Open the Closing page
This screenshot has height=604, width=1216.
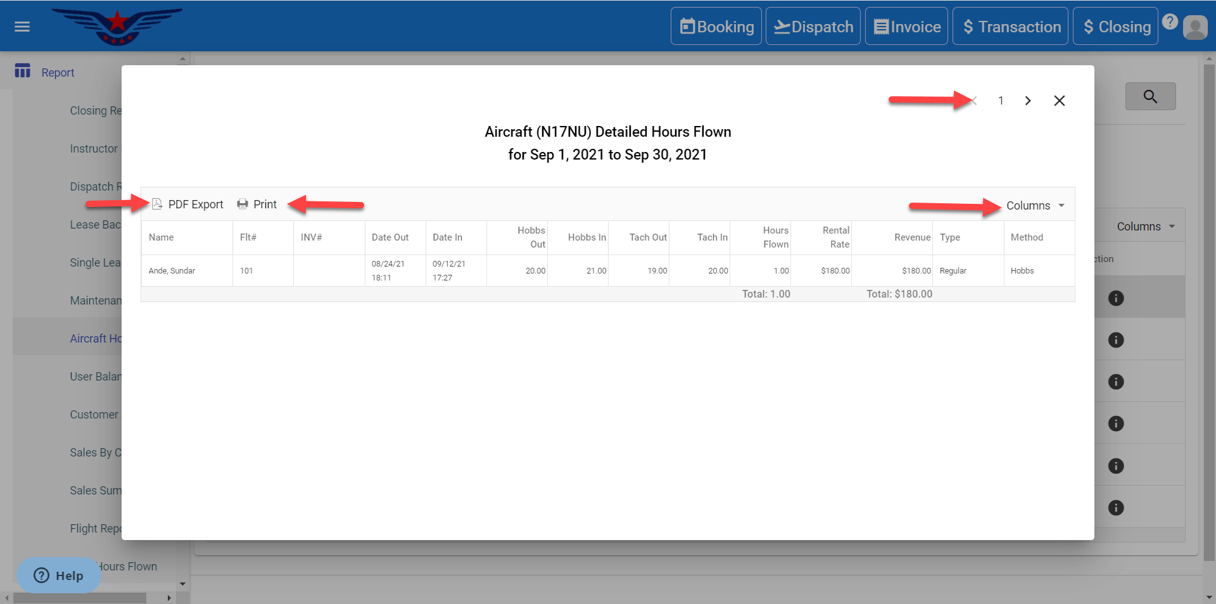[1116, 27]
